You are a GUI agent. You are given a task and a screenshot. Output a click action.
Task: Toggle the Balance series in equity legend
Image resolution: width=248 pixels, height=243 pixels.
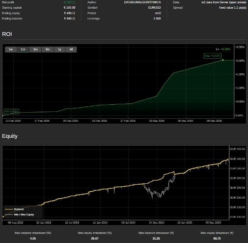(19, 209)
